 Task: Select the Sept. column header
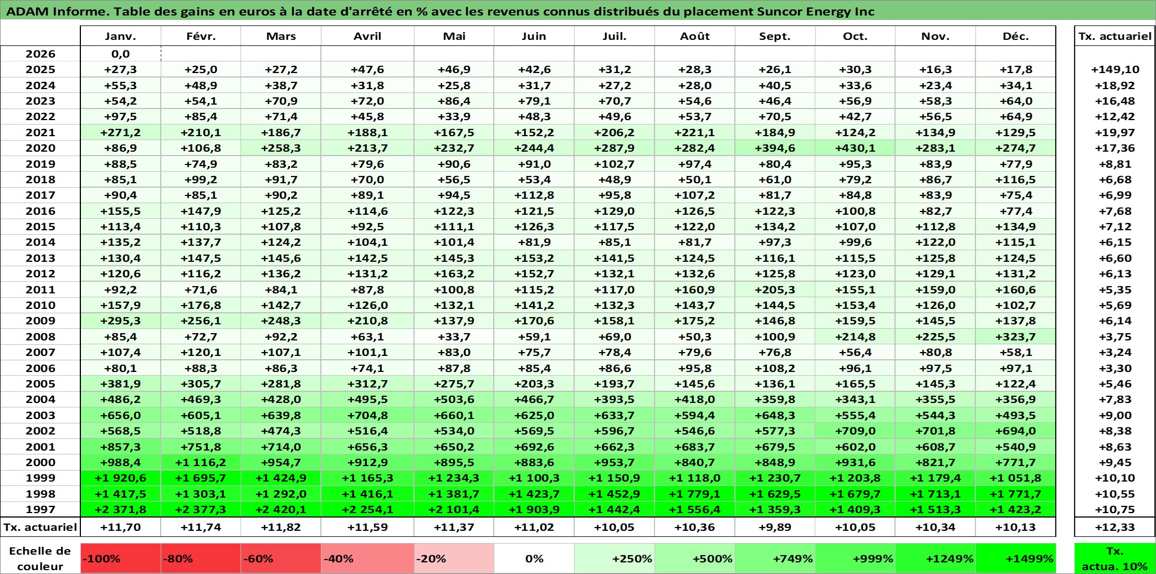click(775, 36)
